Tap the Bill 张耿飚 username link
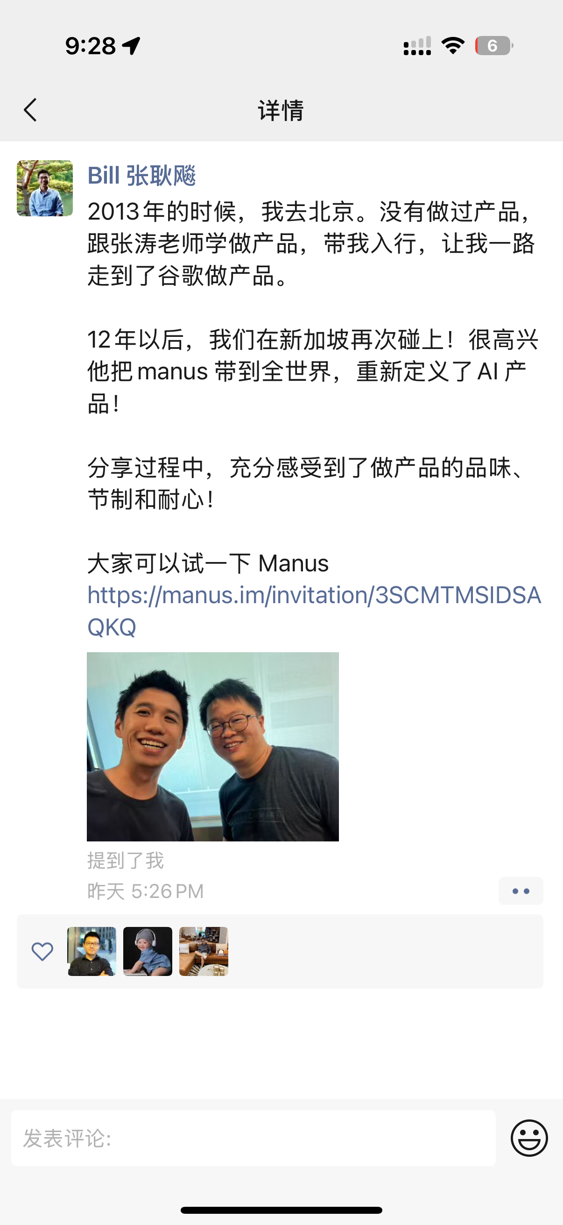This screenshot has height=1225, width=563. (x=141, y=175)
